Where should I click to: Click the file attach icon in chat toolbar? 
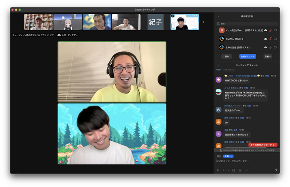tap(234, 171)
